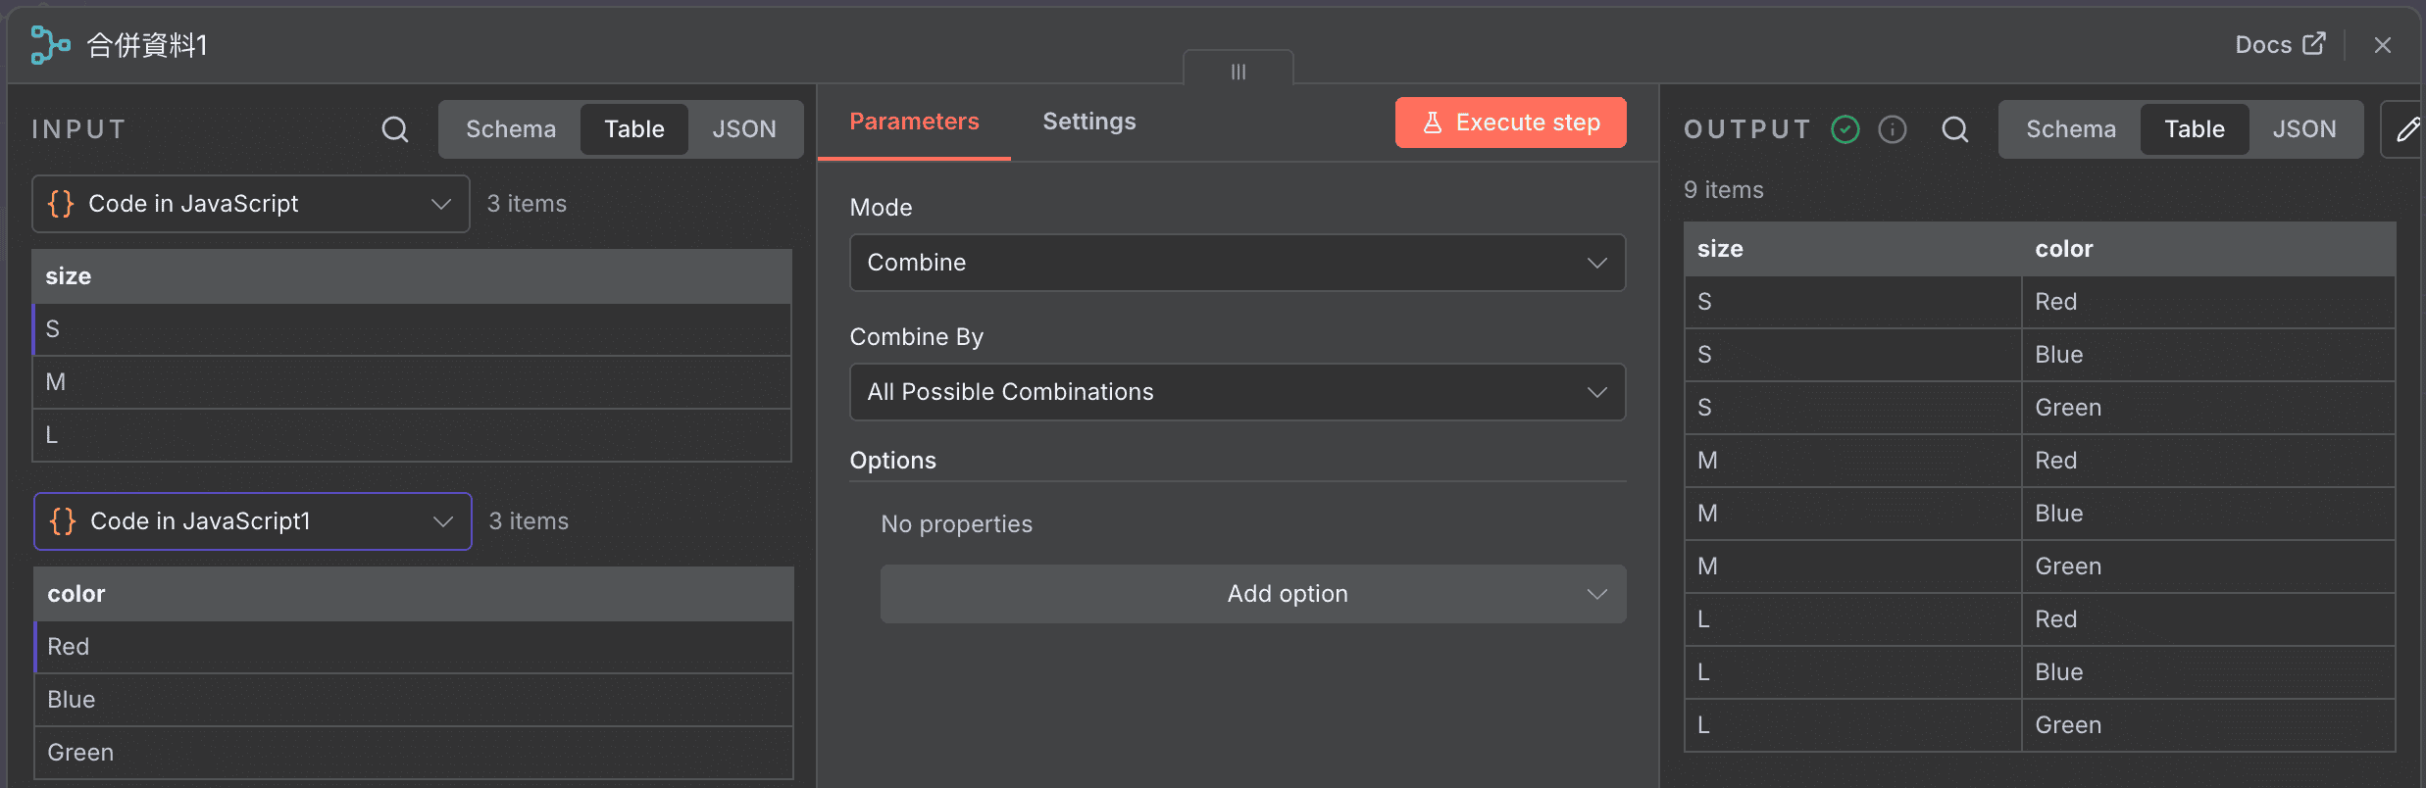Image resolution: width=2426 pixels, height=788 pixels.
Task: Click the input size column header
Action: [412, 276]
